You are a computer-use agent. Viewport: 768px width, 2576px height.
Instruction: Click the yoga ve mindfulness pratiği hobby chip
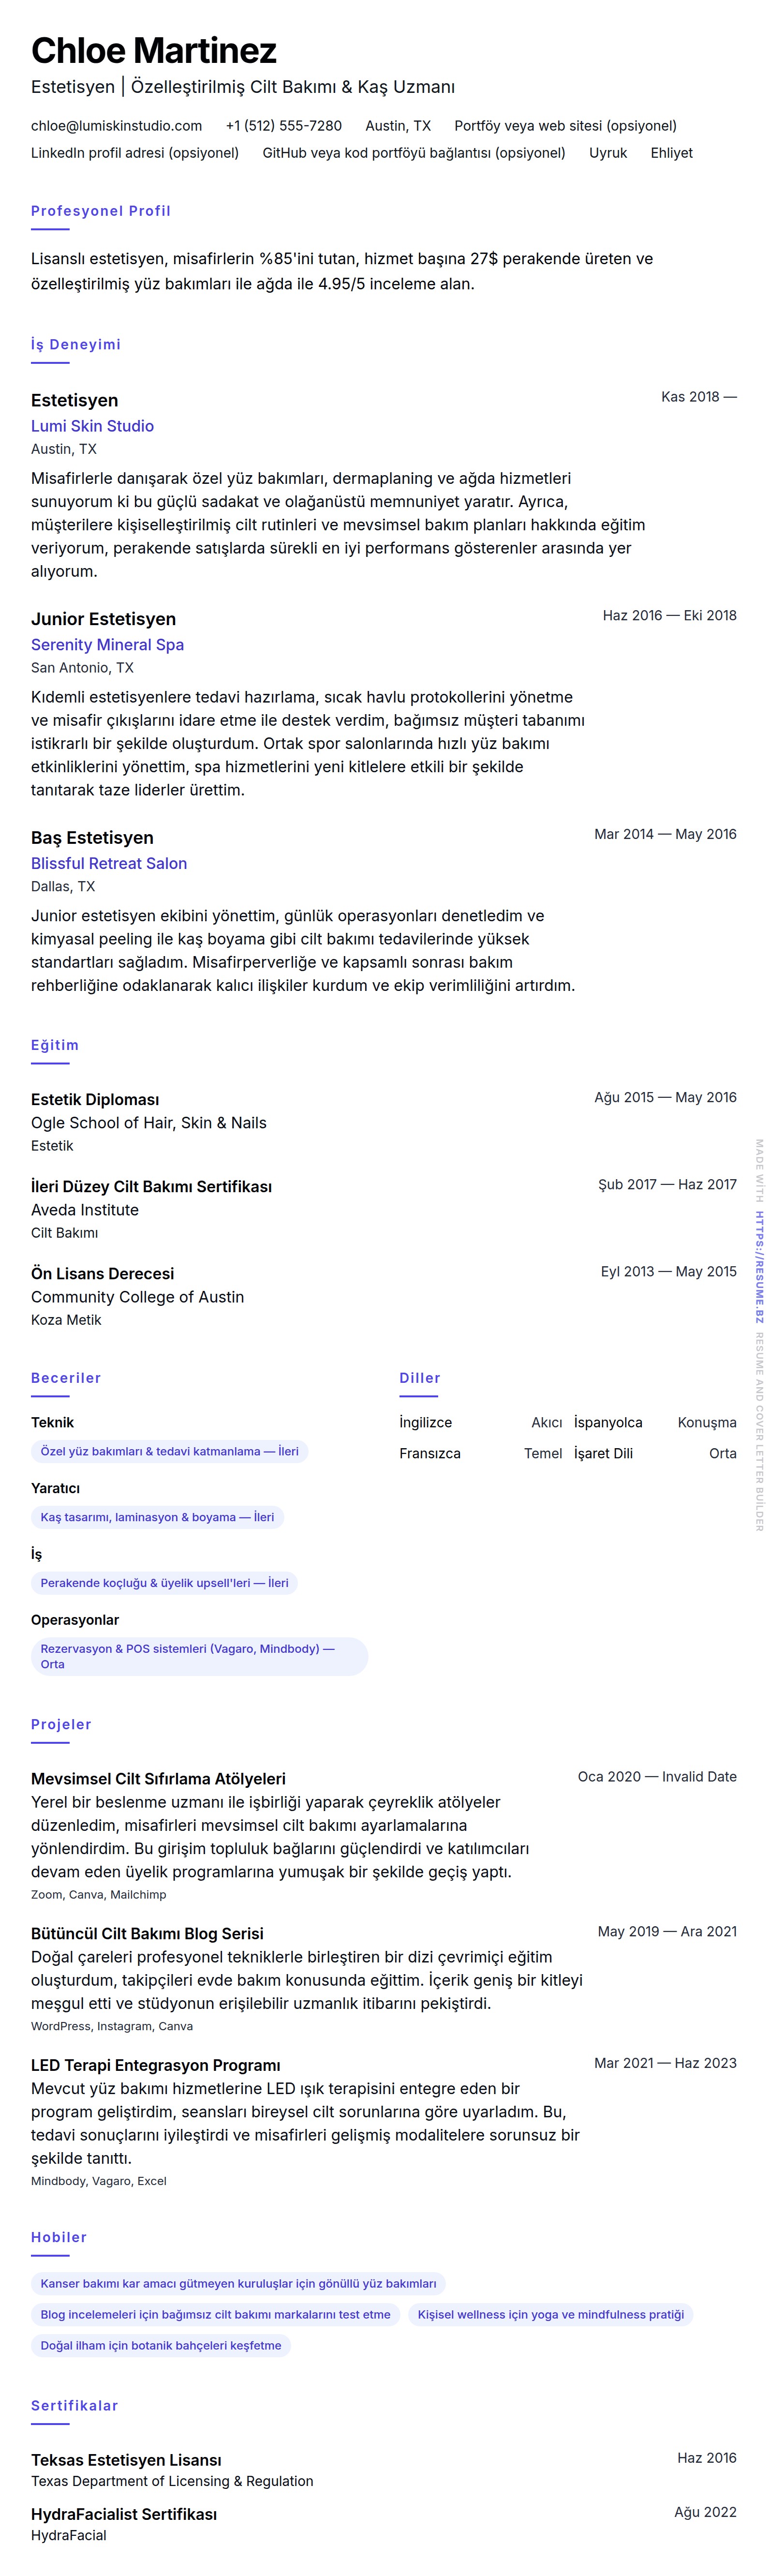[x=550, y=2314]
